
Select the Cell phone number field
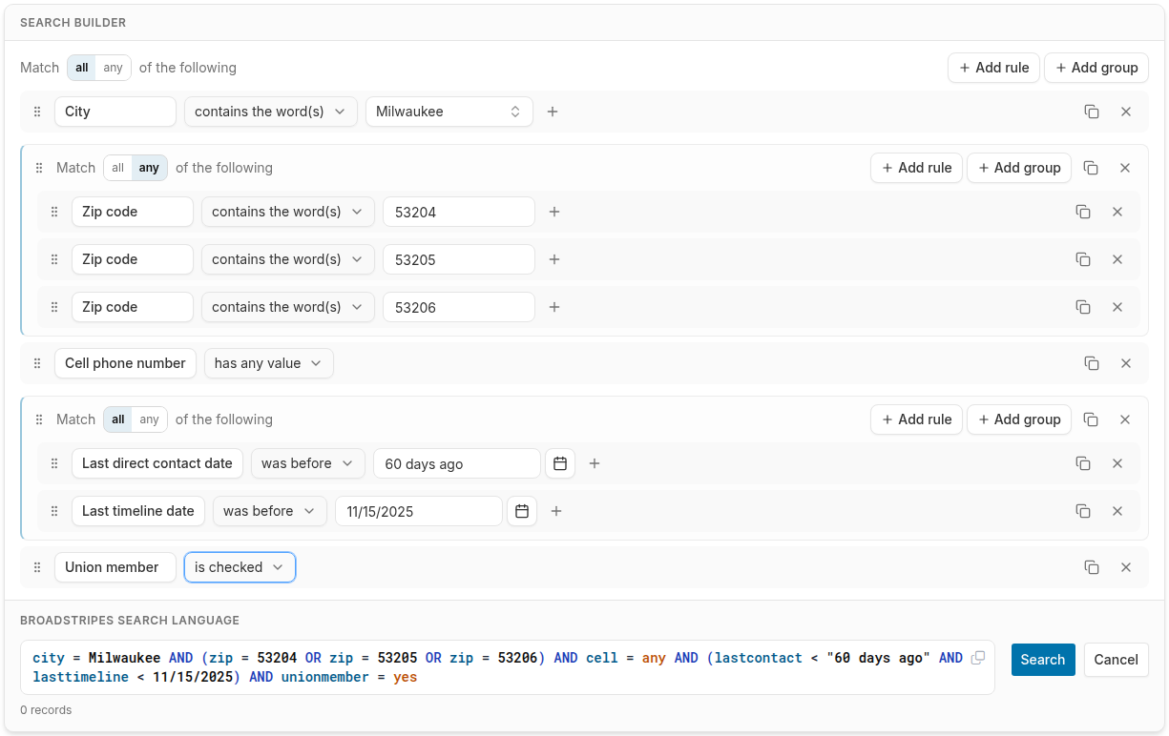pyautogui.click(x=126, y=363)
